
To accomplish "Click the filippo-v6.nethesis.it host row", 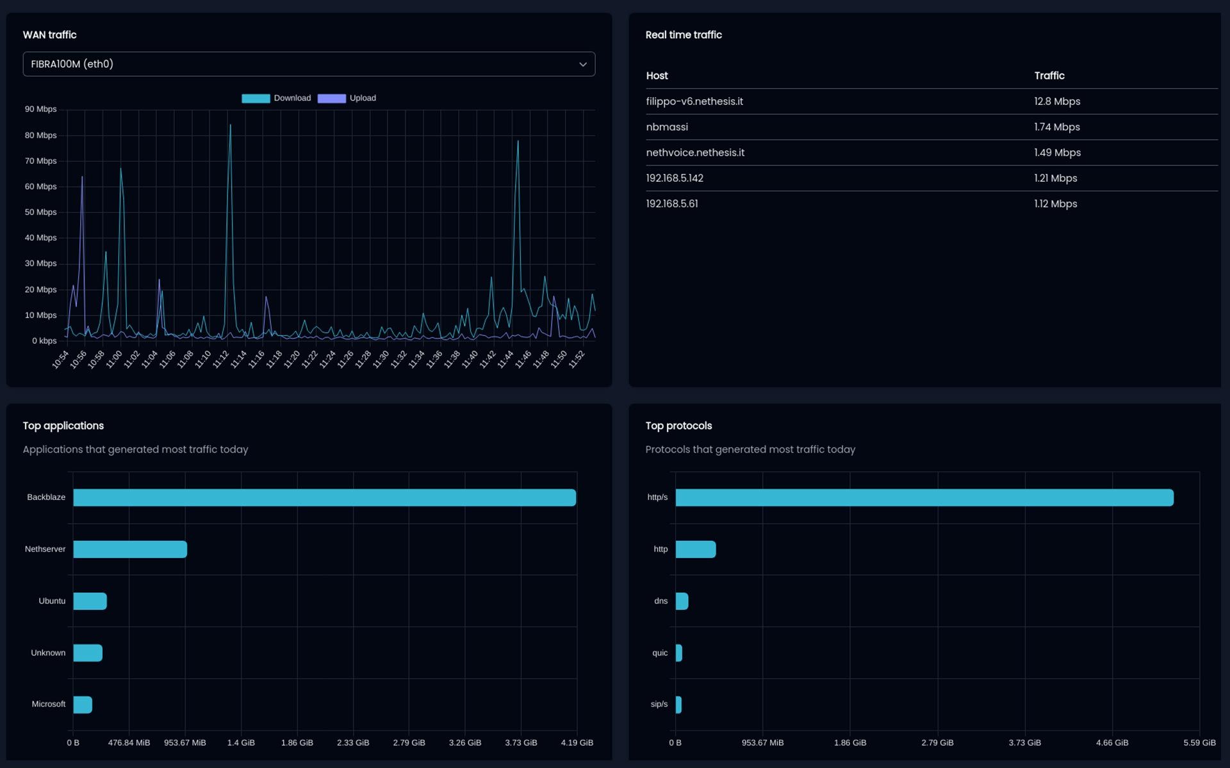I will (x=694, y=101).
